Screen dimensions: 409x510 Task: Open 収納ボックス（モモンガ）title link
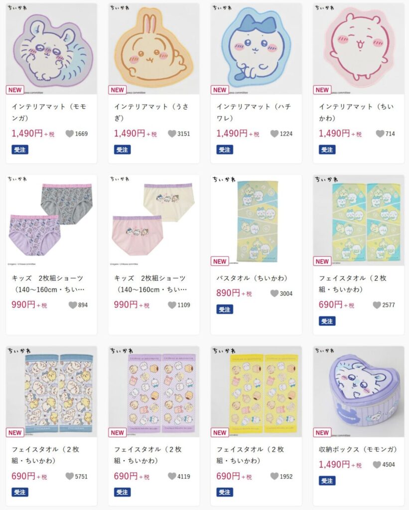(358, 450)
